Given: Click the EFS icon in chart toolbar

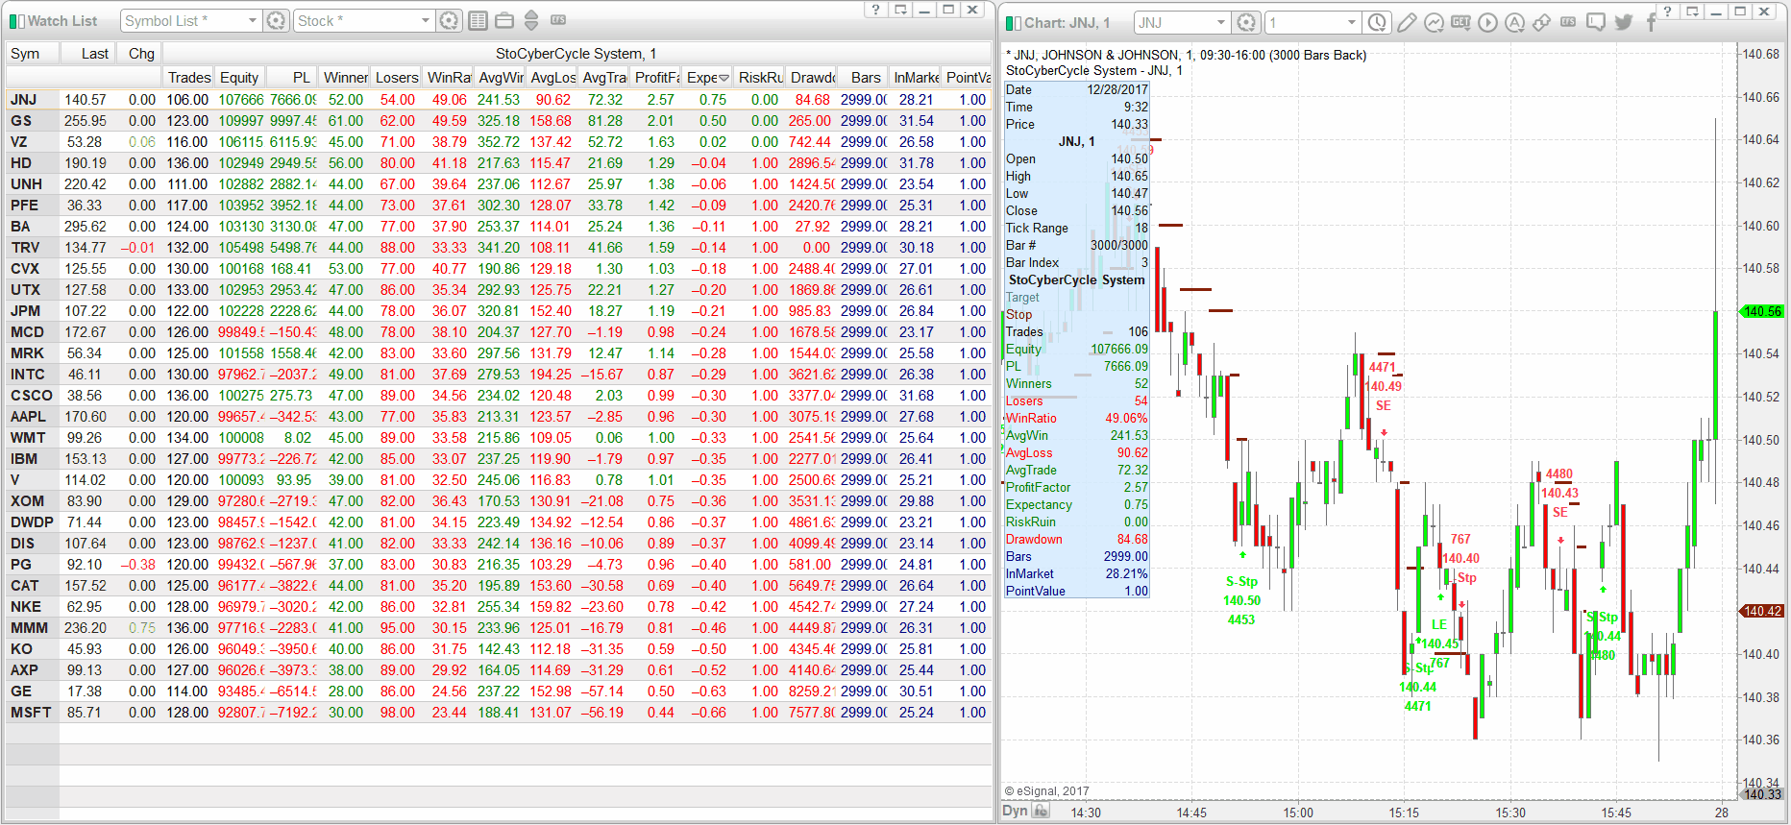Looking at the screenshot, I should click(x=1568, y=21).
